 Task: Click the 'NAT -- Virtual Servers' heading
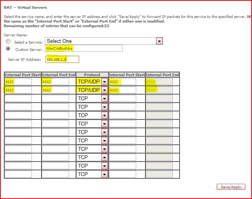(x=25, y=7)
